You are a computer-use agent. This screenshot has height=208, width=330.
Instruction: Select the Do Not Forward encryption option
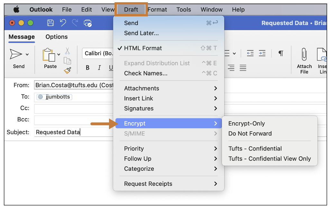click(x=250, y=133)
